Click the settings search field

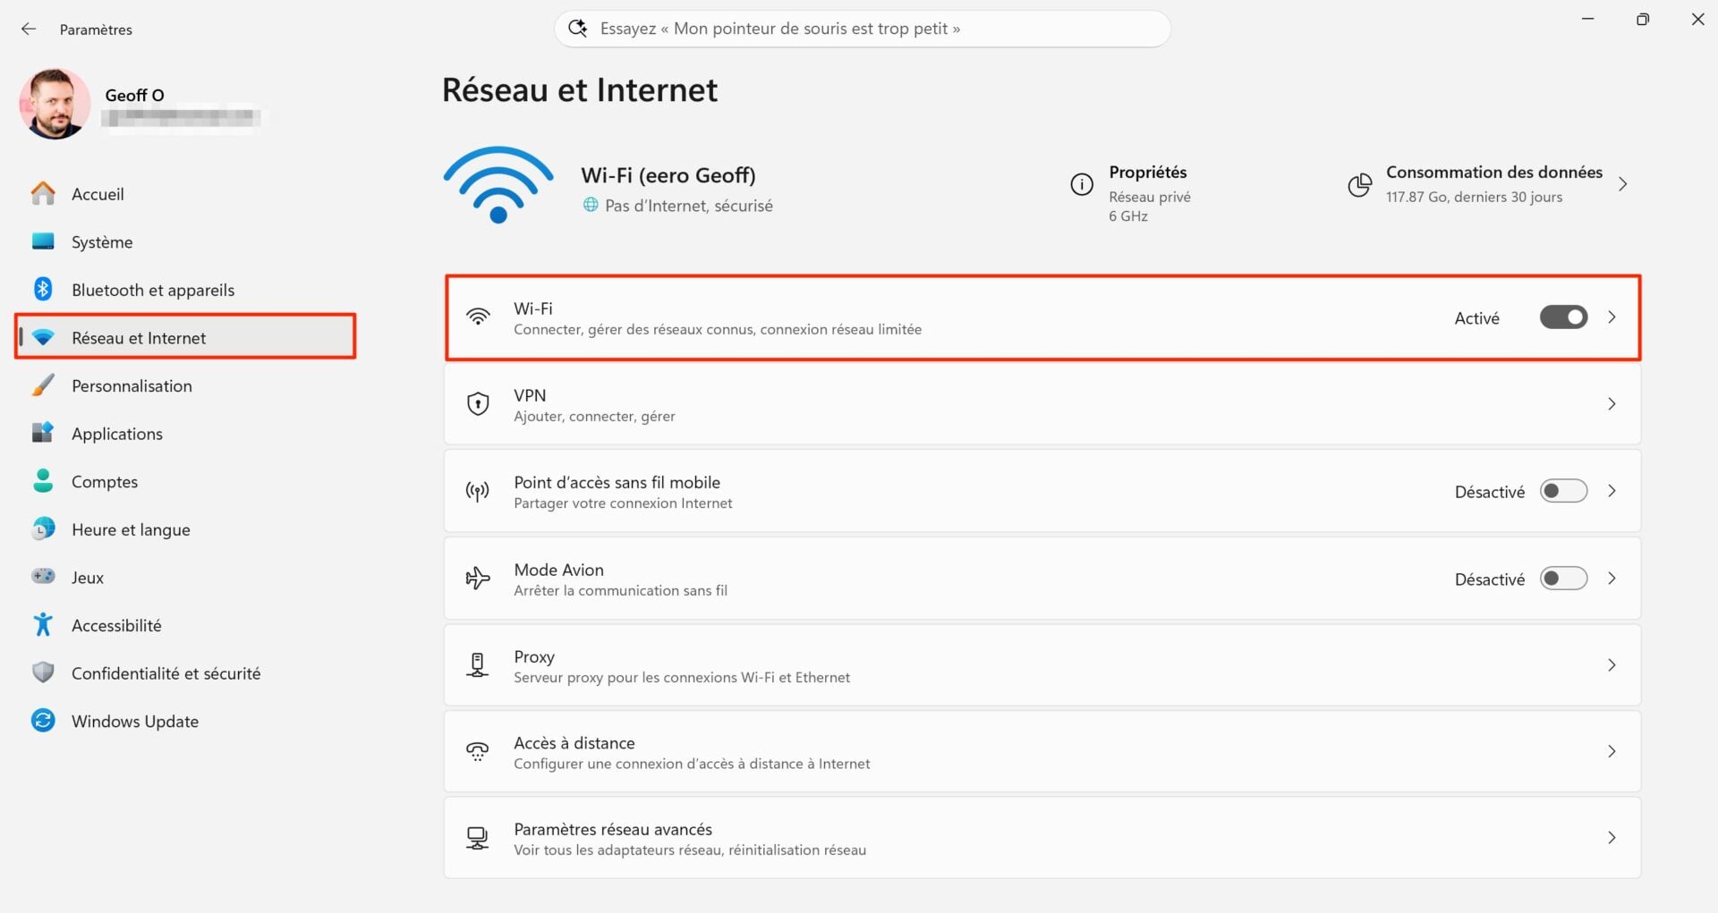(861, 28)
